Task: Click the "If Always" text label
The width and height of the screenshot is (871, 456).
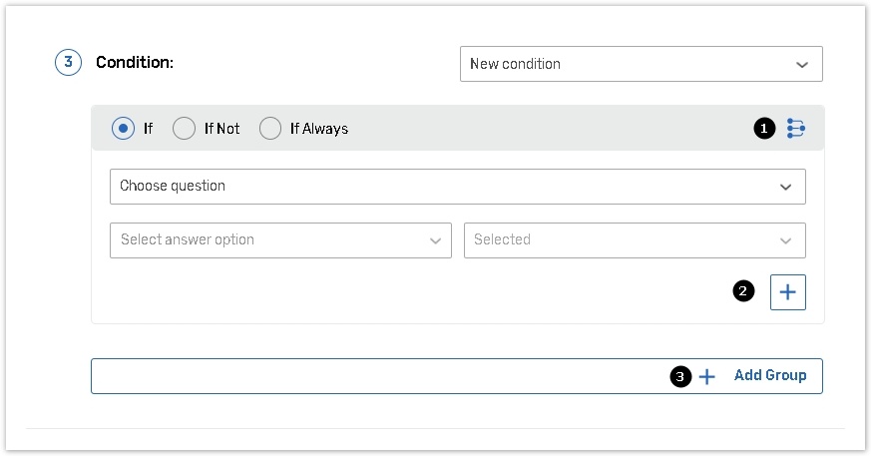Action: click(318, 129)
